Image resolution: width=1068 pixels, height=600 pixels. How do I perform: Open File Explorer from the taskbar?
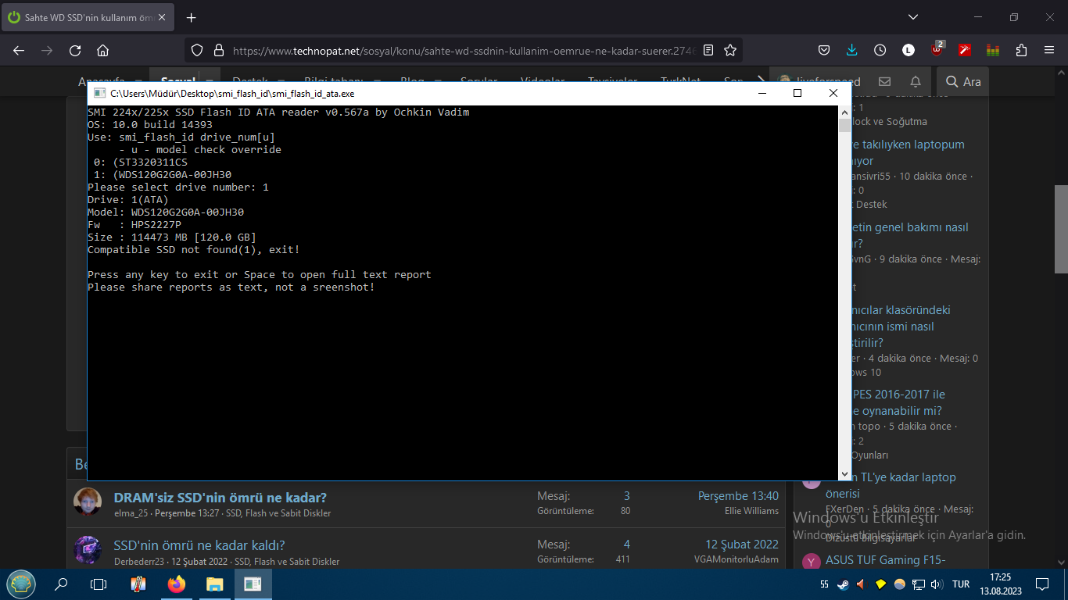[215, 584]
